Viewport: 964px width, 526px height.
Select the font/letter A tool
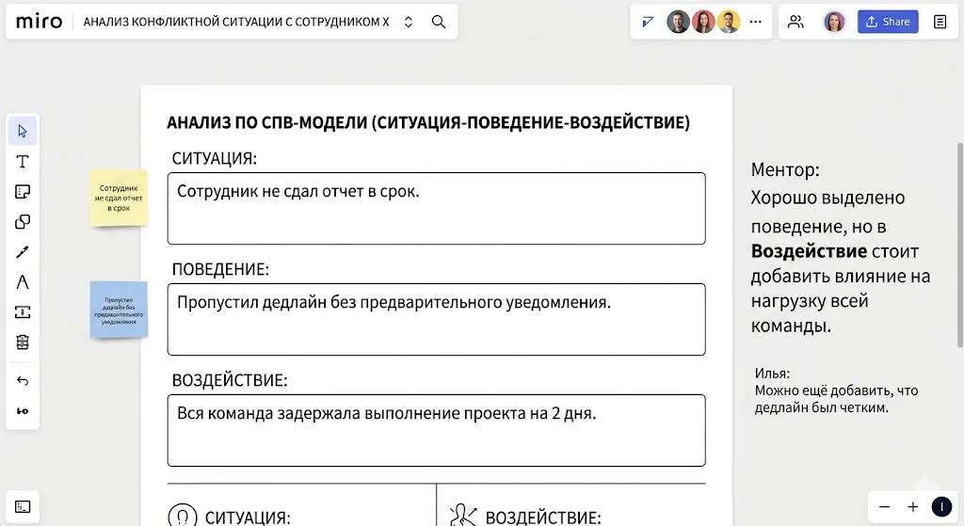pyautogui.click(x=23, y=282)
